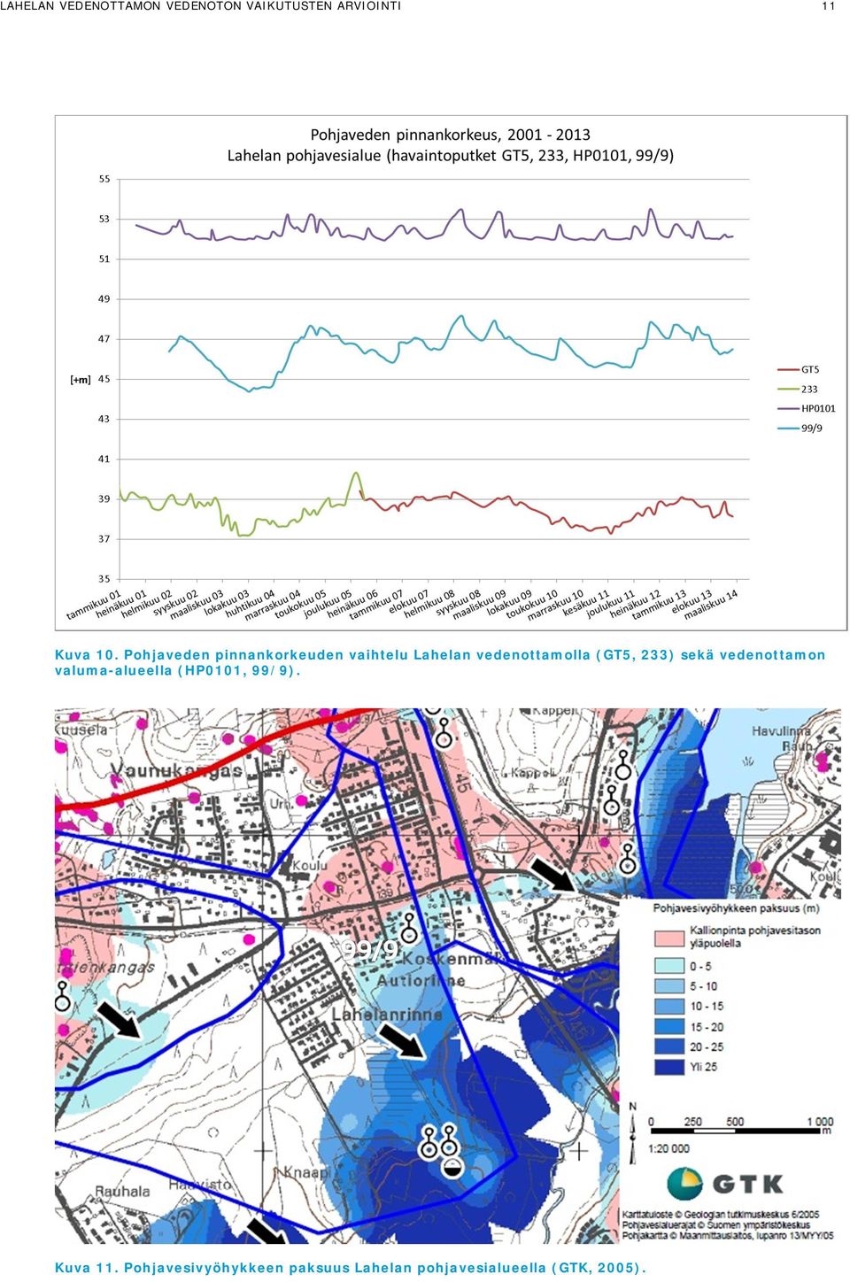Click the y-axis value 55
The image size is (850, 1282).
[x=104, y=179]
